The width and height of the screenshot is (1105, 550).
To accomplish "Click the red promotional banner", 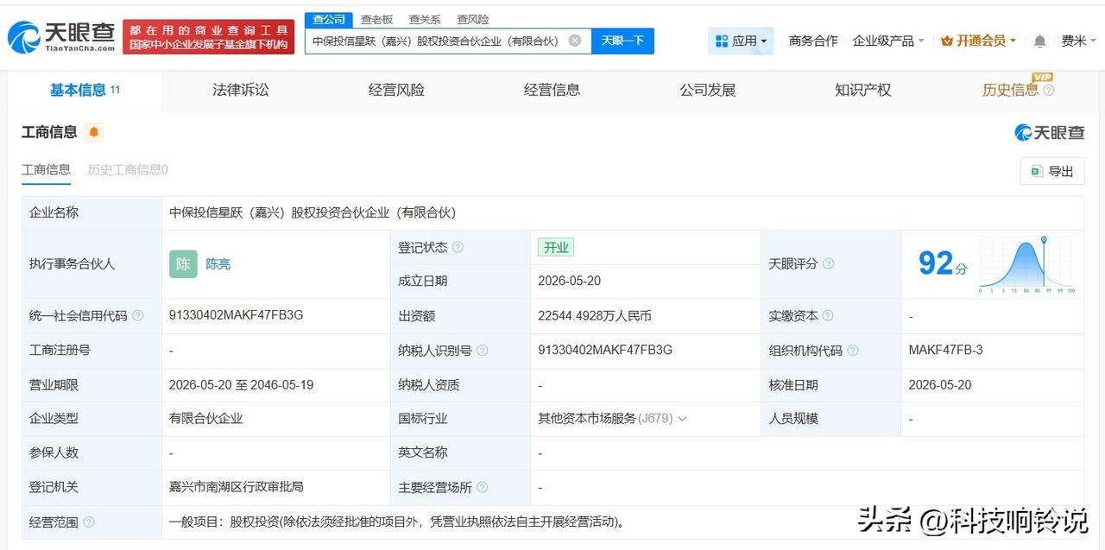I will pos(209,37).
